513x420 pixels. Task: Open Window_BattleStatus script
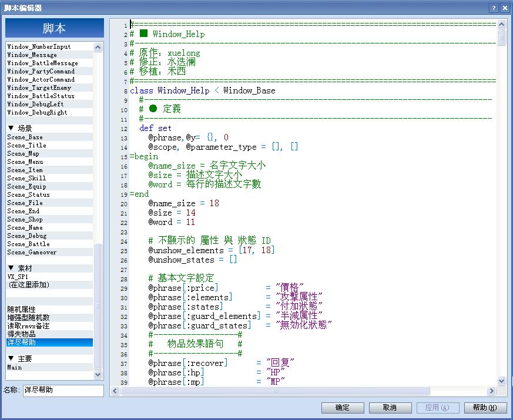click(49, 96)
